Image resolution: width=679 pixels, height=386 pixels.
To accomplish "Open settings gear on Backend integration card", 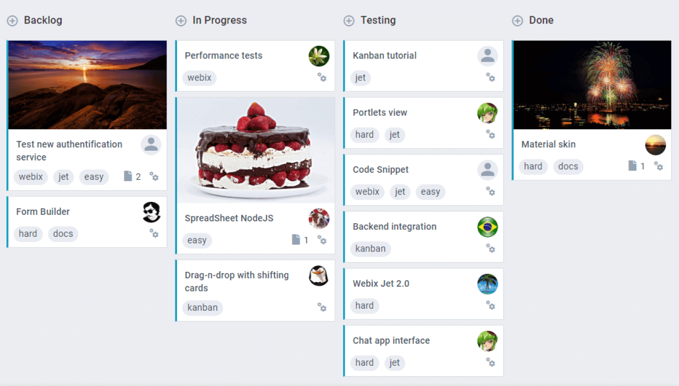I will pyautogui.click(x=490, y=248).
